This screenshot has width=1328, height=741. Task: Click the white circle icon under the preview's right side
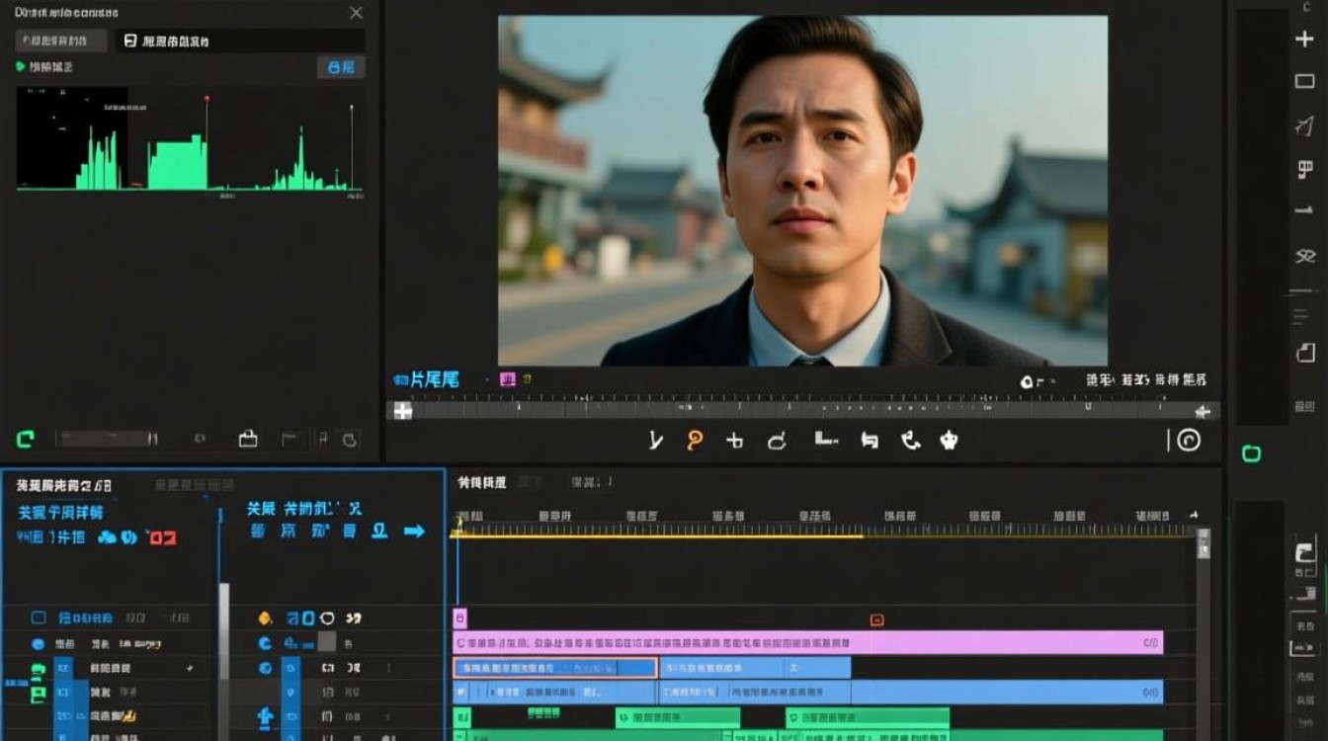coord(1028,380)
